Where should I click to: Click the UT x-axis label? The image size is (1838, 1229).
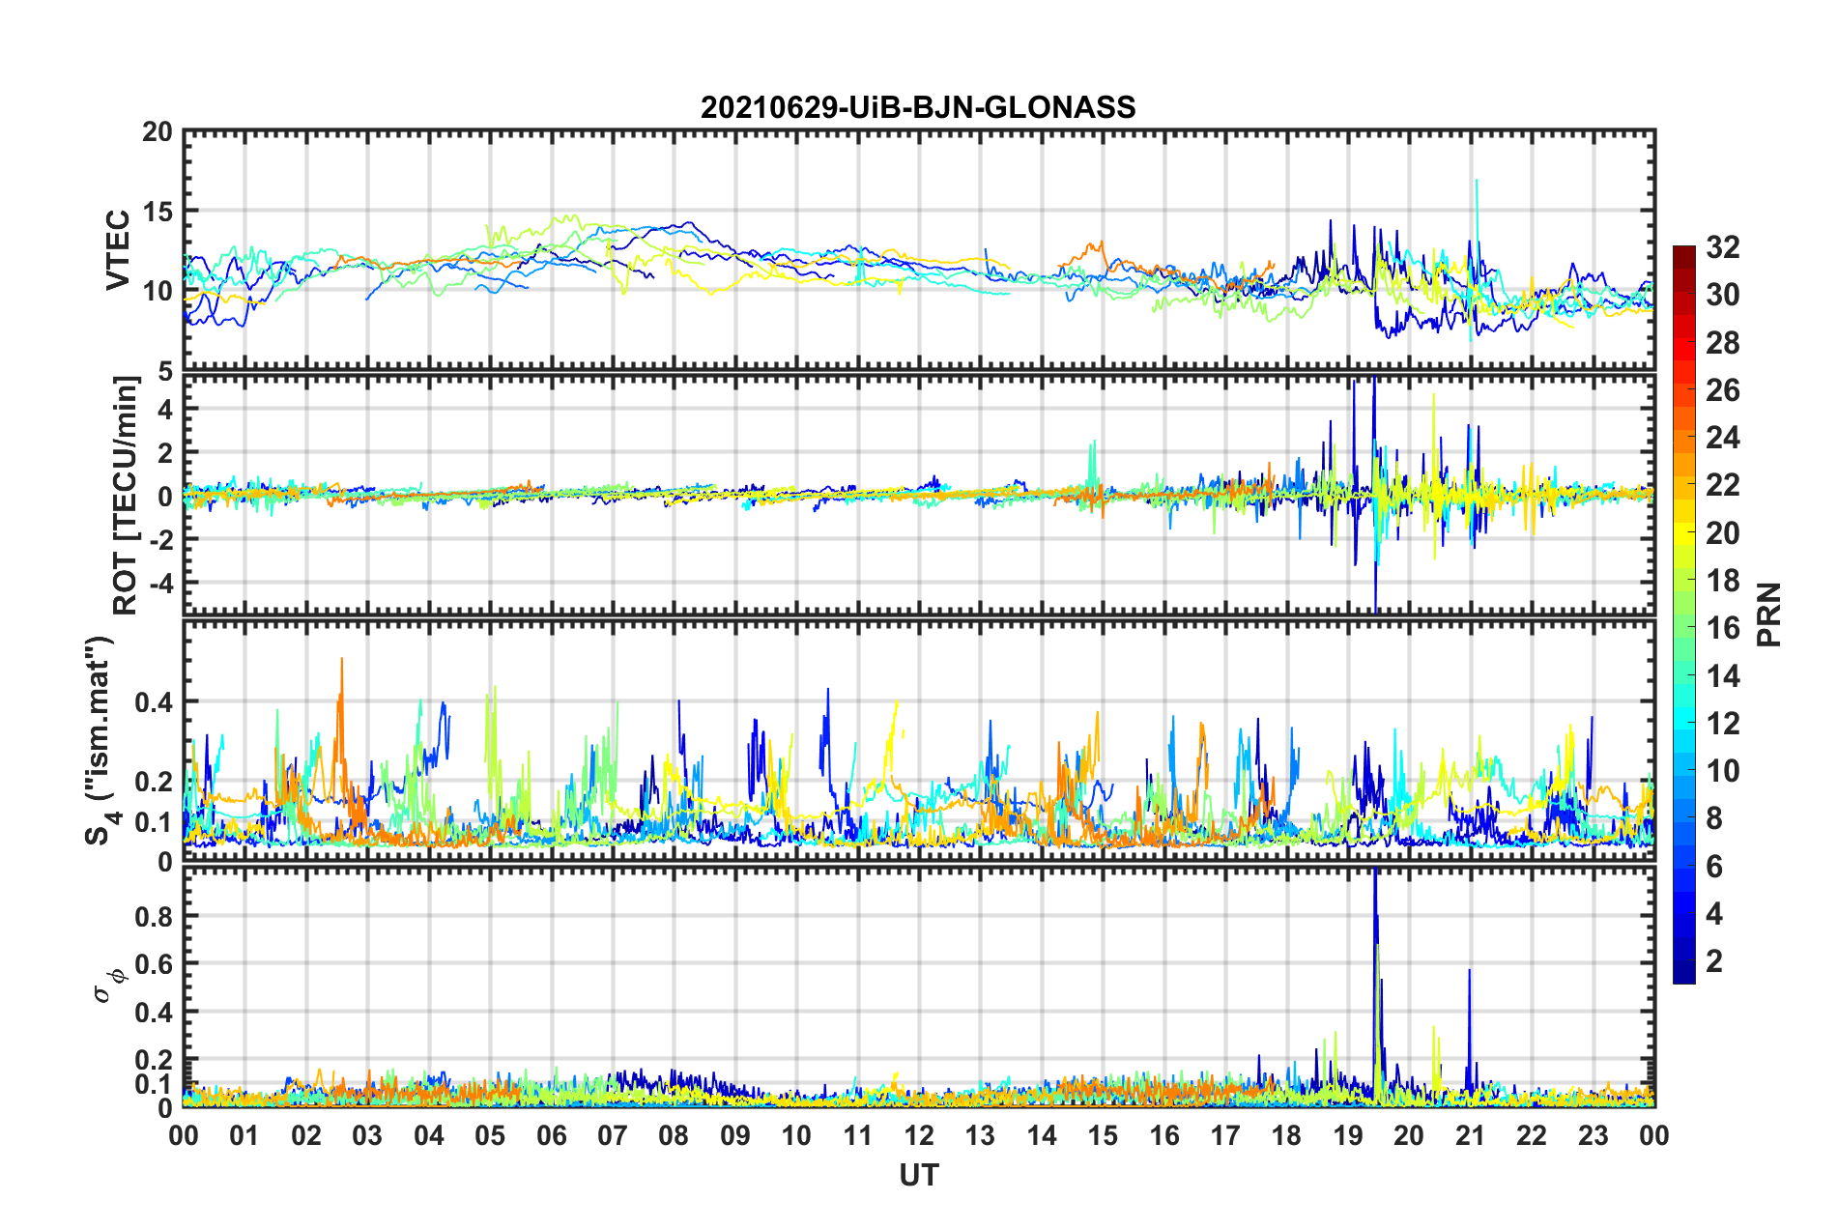[918, 1175]
